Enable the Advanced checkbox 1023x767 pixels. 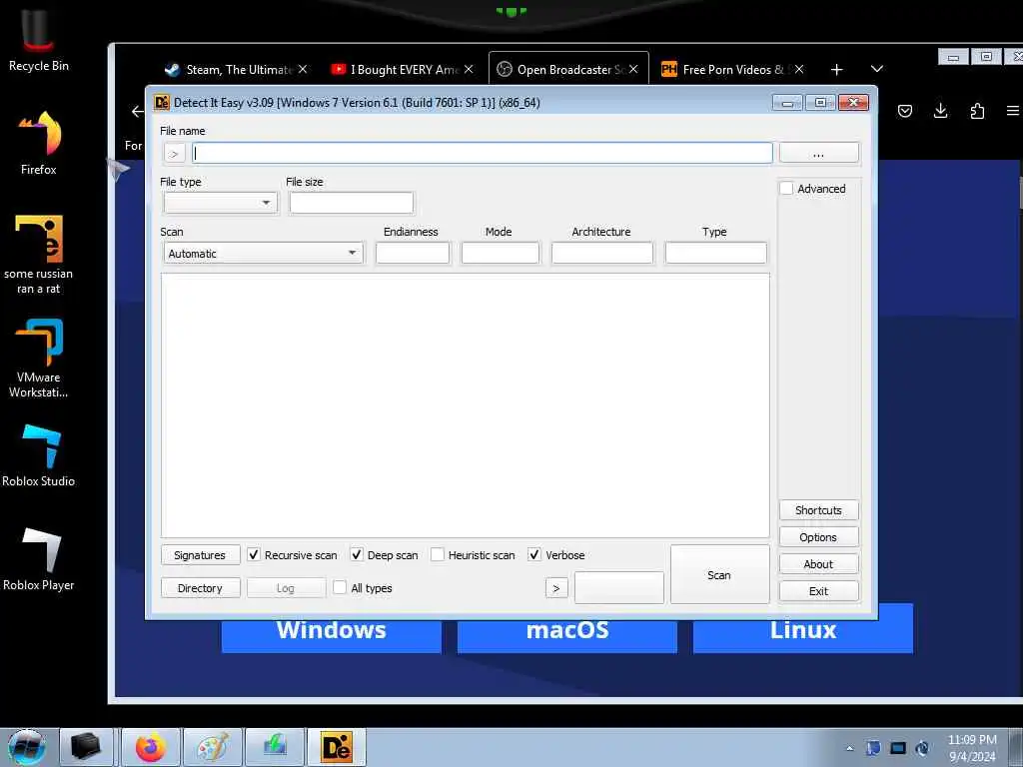tap(787, 189)
